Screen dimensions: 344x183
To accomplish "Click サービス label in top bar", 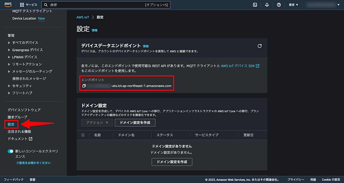I will (x=32, y=5).
